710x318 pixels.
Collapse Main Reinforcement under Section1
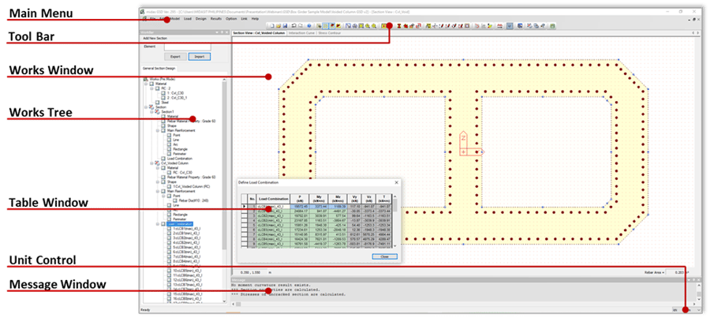click(158, 130)
